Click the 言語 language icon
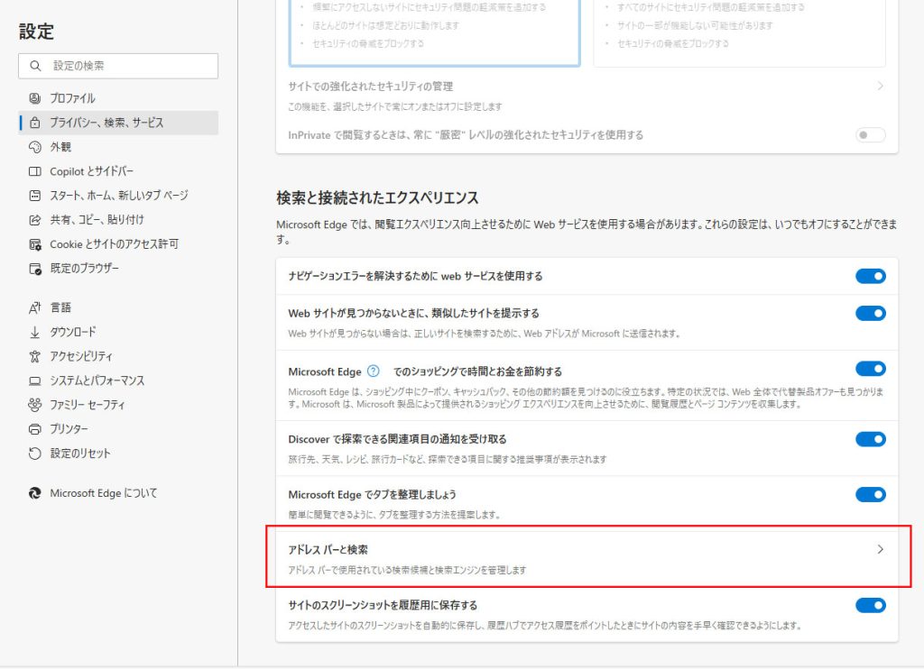 point(35,307)
